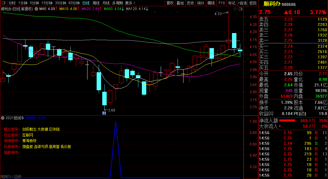Select the 60分钟 period tab
Image resolution: width=328 pixels, height=179 pixels.
coord(74,3)
